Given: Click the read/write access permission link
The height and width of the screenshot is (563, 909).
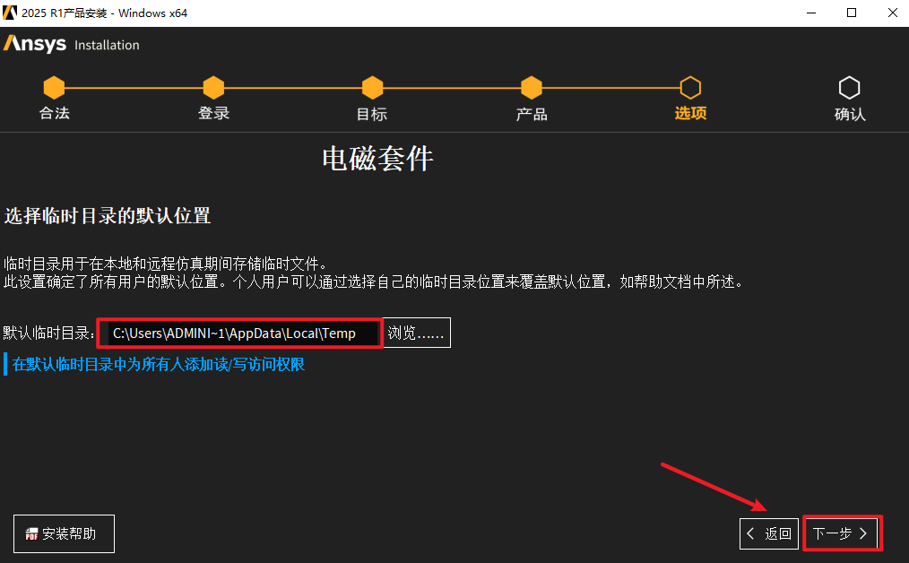Looking at the screenshot, I should click(159, 364).
